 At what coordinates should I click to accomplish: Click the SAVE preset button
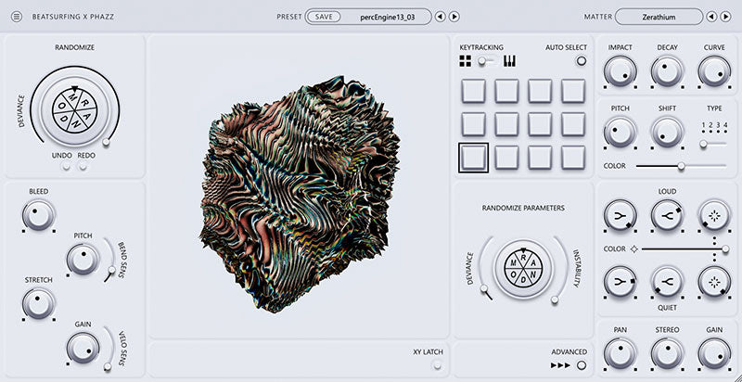tap(323, 17)
